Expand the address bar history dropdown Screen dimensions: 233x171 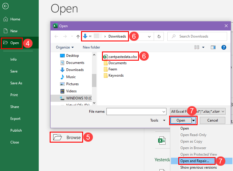(x=149, y=37)
